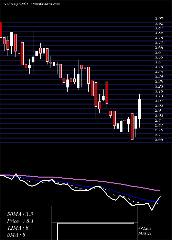Click the 2.92 price axis label
The image size is (172, 240).
pos(159,116)
